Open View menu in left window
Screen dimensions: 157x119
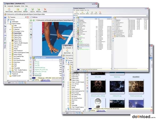pyautogui.click(x=27, y=6)
